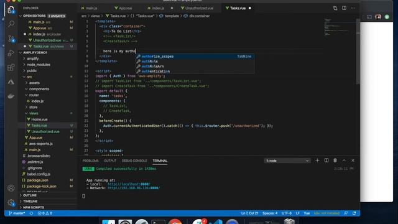Open the Extensions view
Screen dimensions: 398x224
pos(11,67)
